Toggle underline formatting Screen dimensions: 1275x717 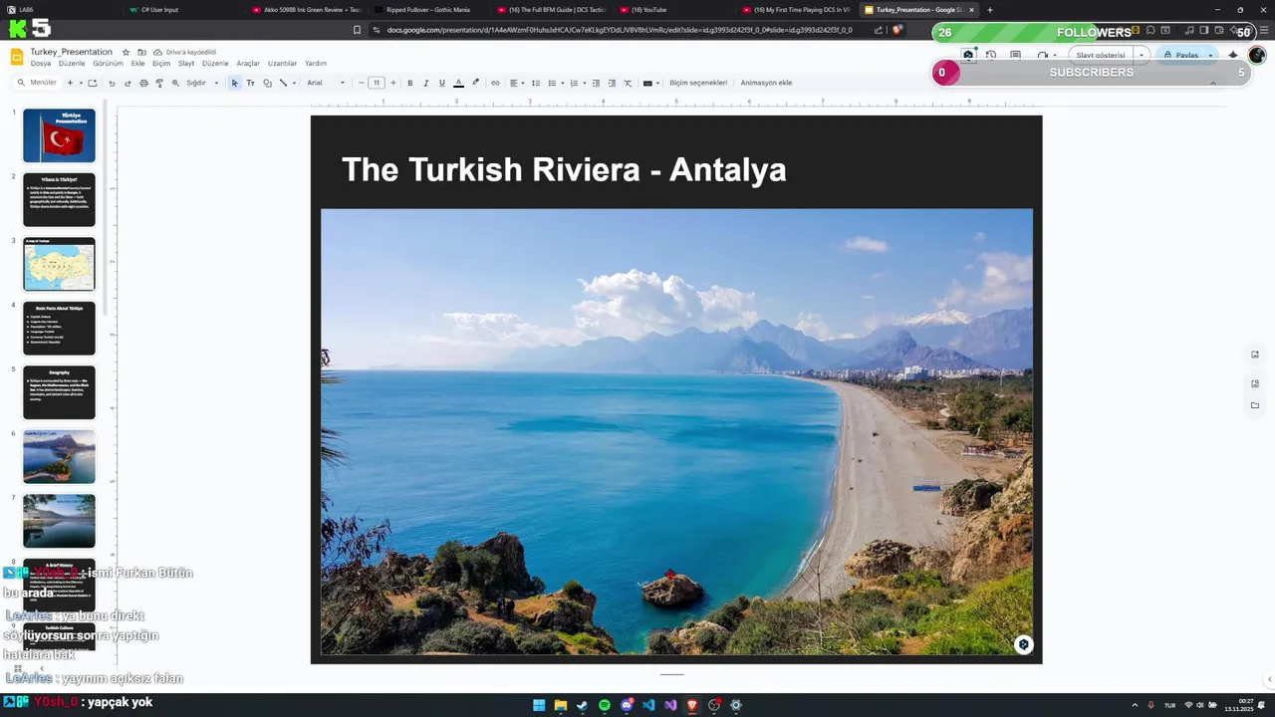click(x=442, y=83)
